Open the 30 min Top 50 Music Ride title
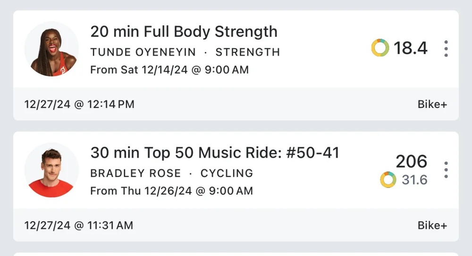The height and width of the screenshot is (256, 472). 215,153
